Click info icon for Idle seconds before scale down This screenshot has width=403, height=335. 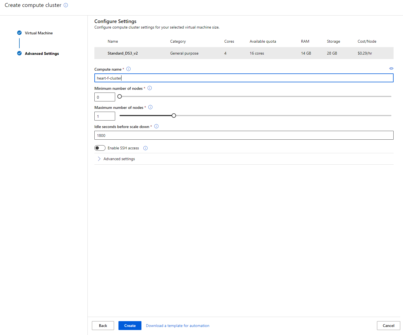click(x=156, y=126)
